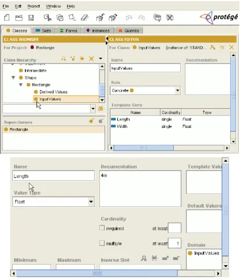Screen dimensions: 240x278
Task: Open the Class Hierarchy dropdown menu arrow
Action: click(x=101, y=58)
